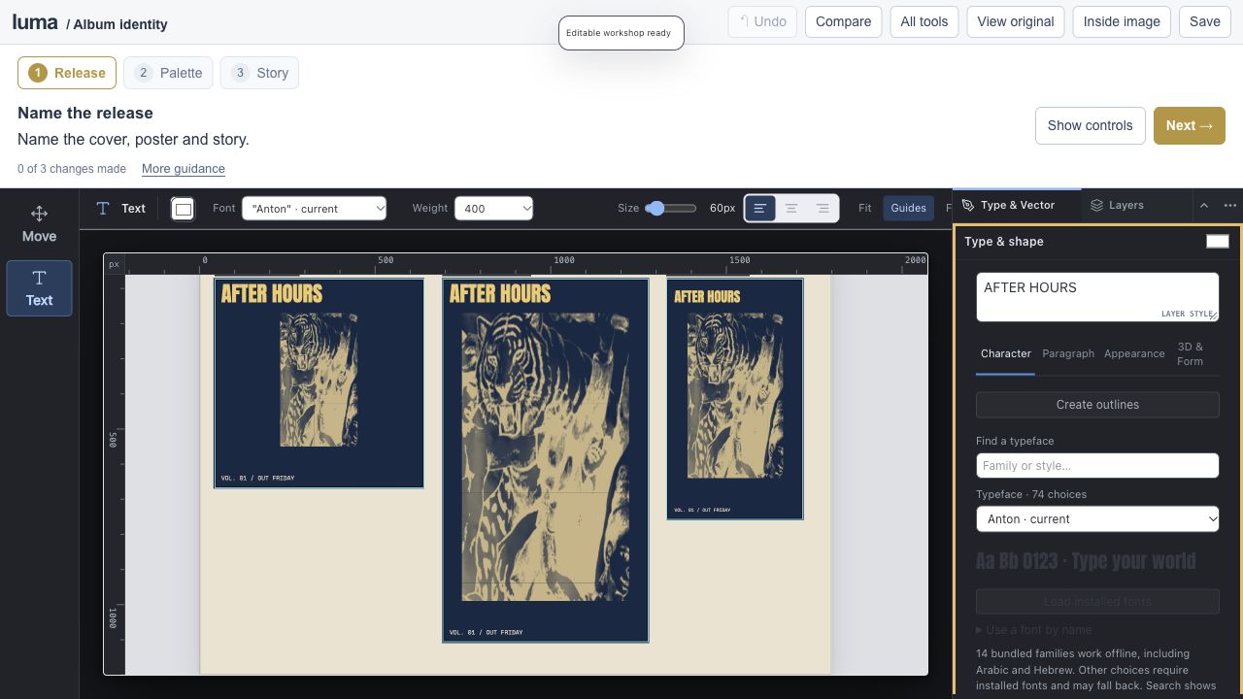Screen dimensions: 1243x699
Task: Select the Text tool in left sidebar
Action: [x=39, y=288]
